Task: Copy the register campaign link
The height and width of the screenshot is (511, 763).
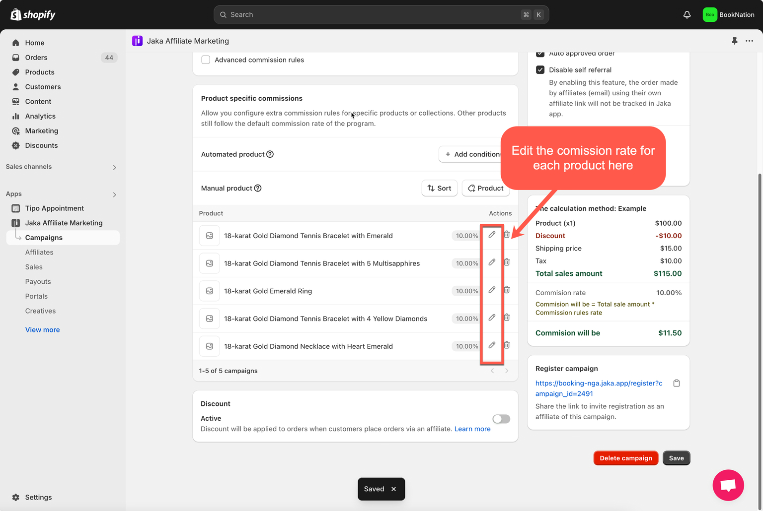Action: pos(677,383)
